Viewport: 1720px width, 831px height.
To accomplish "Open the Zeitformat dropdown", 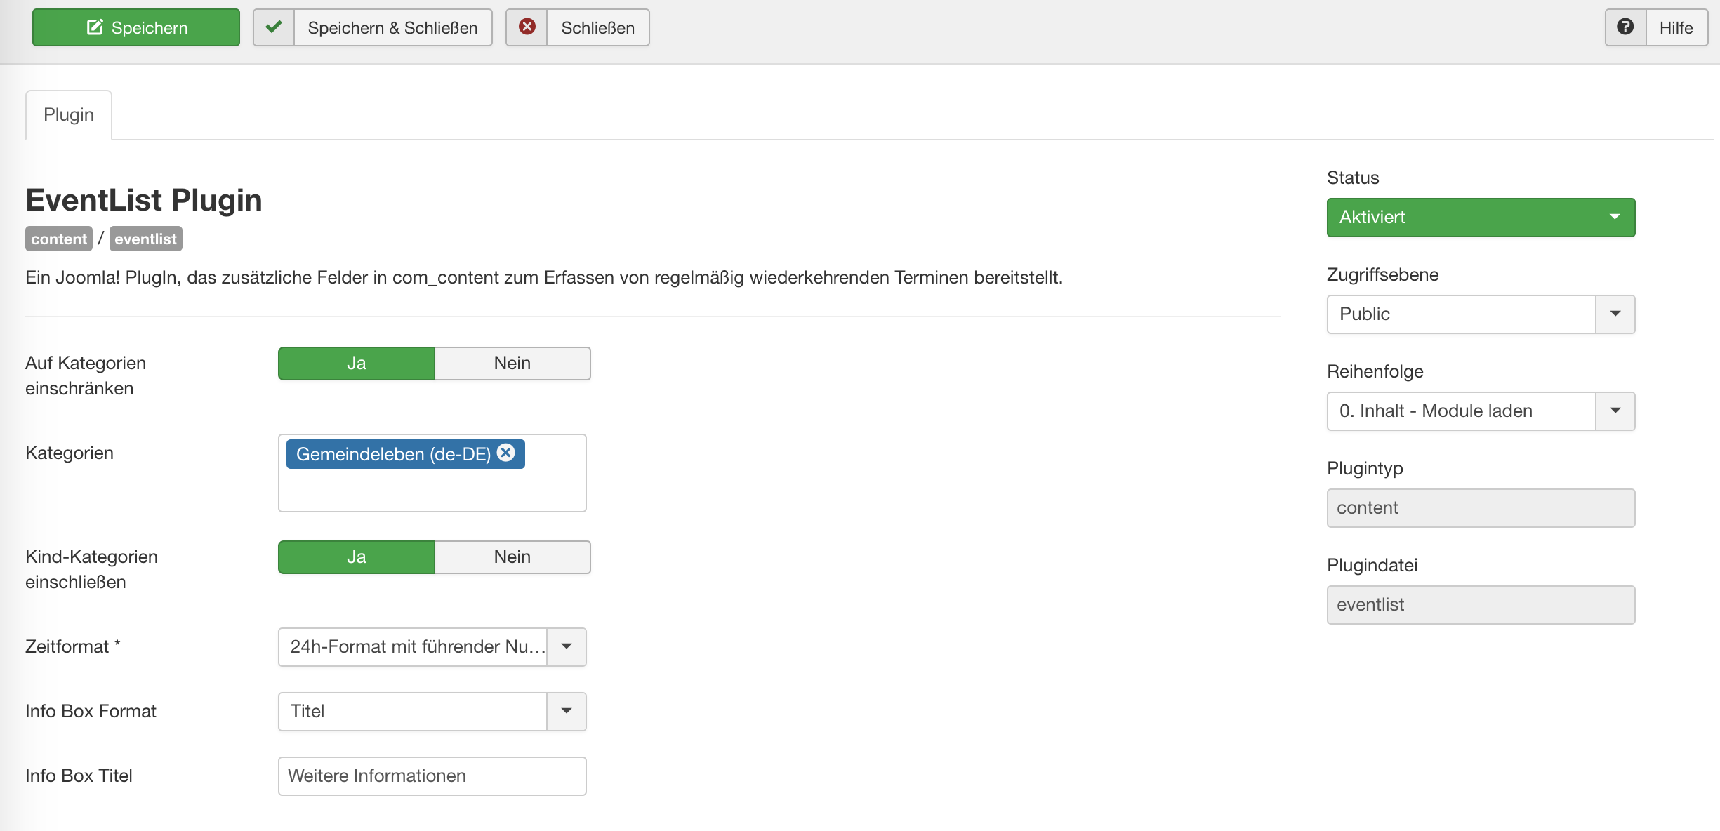I will [432, 647].
